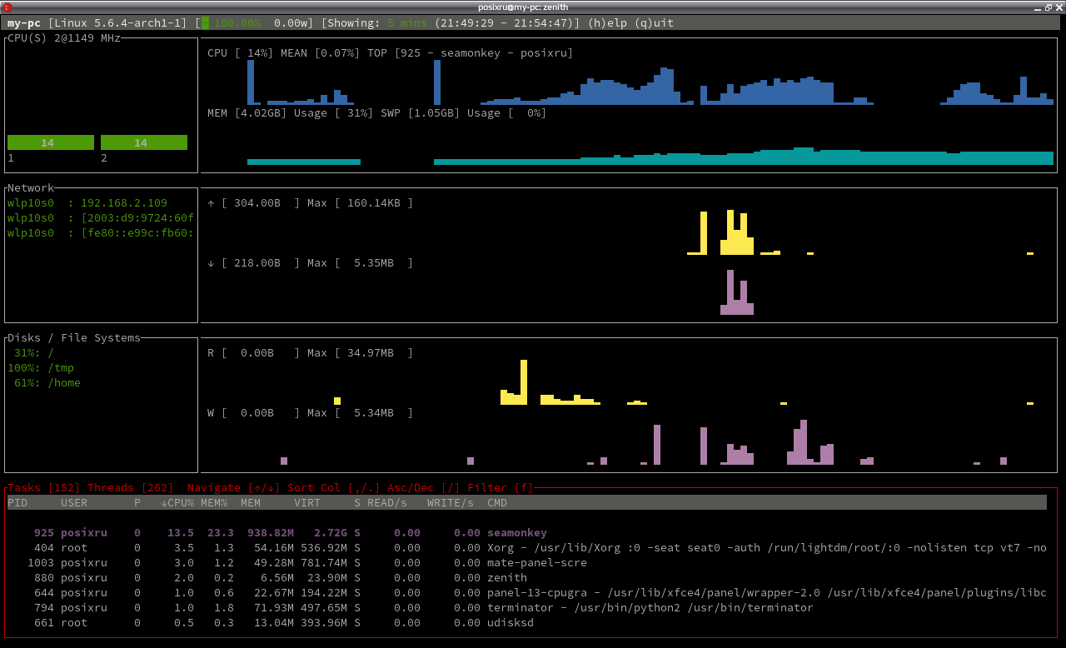Image resolution: width=1066 pixels, height=648 pixels.
Task: Select CPU core 1 usage bar
Action: click(51, 142)
